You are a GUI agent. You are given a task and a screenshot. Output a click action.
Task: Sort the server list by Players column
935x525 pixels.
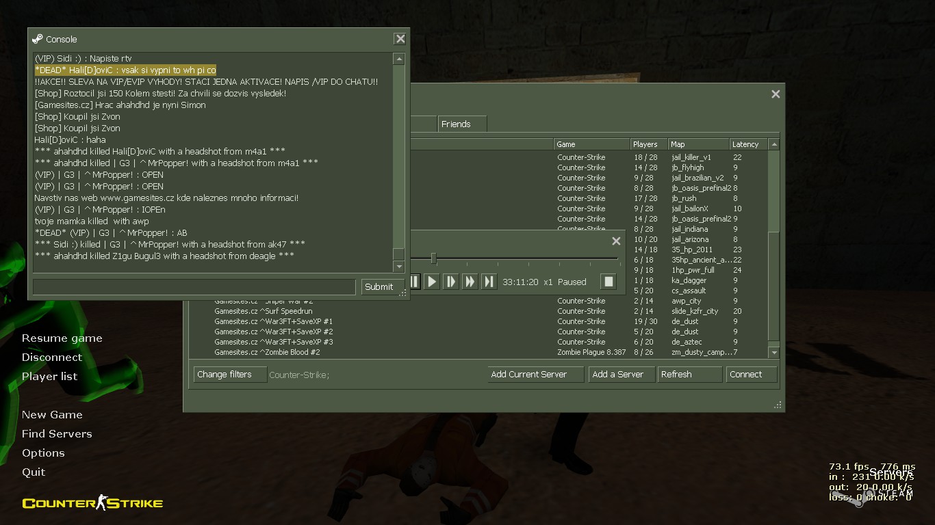[649, 144]
